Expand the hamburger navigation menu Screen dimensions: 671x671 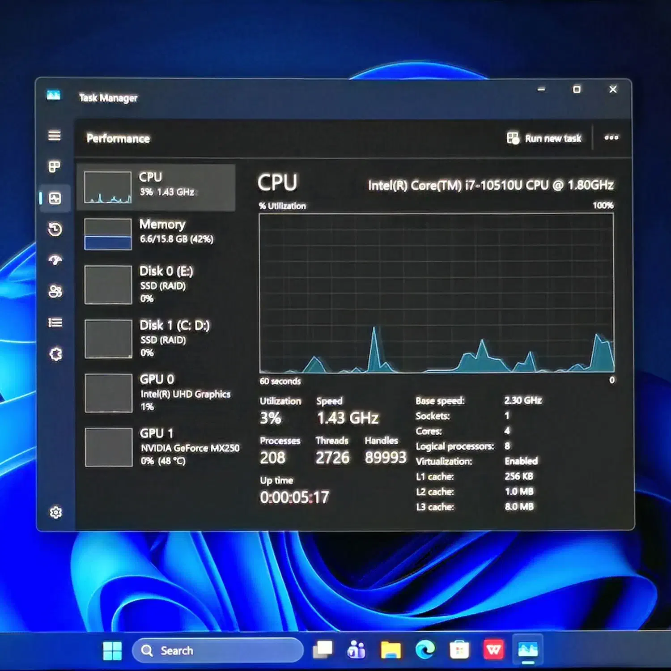55,136
